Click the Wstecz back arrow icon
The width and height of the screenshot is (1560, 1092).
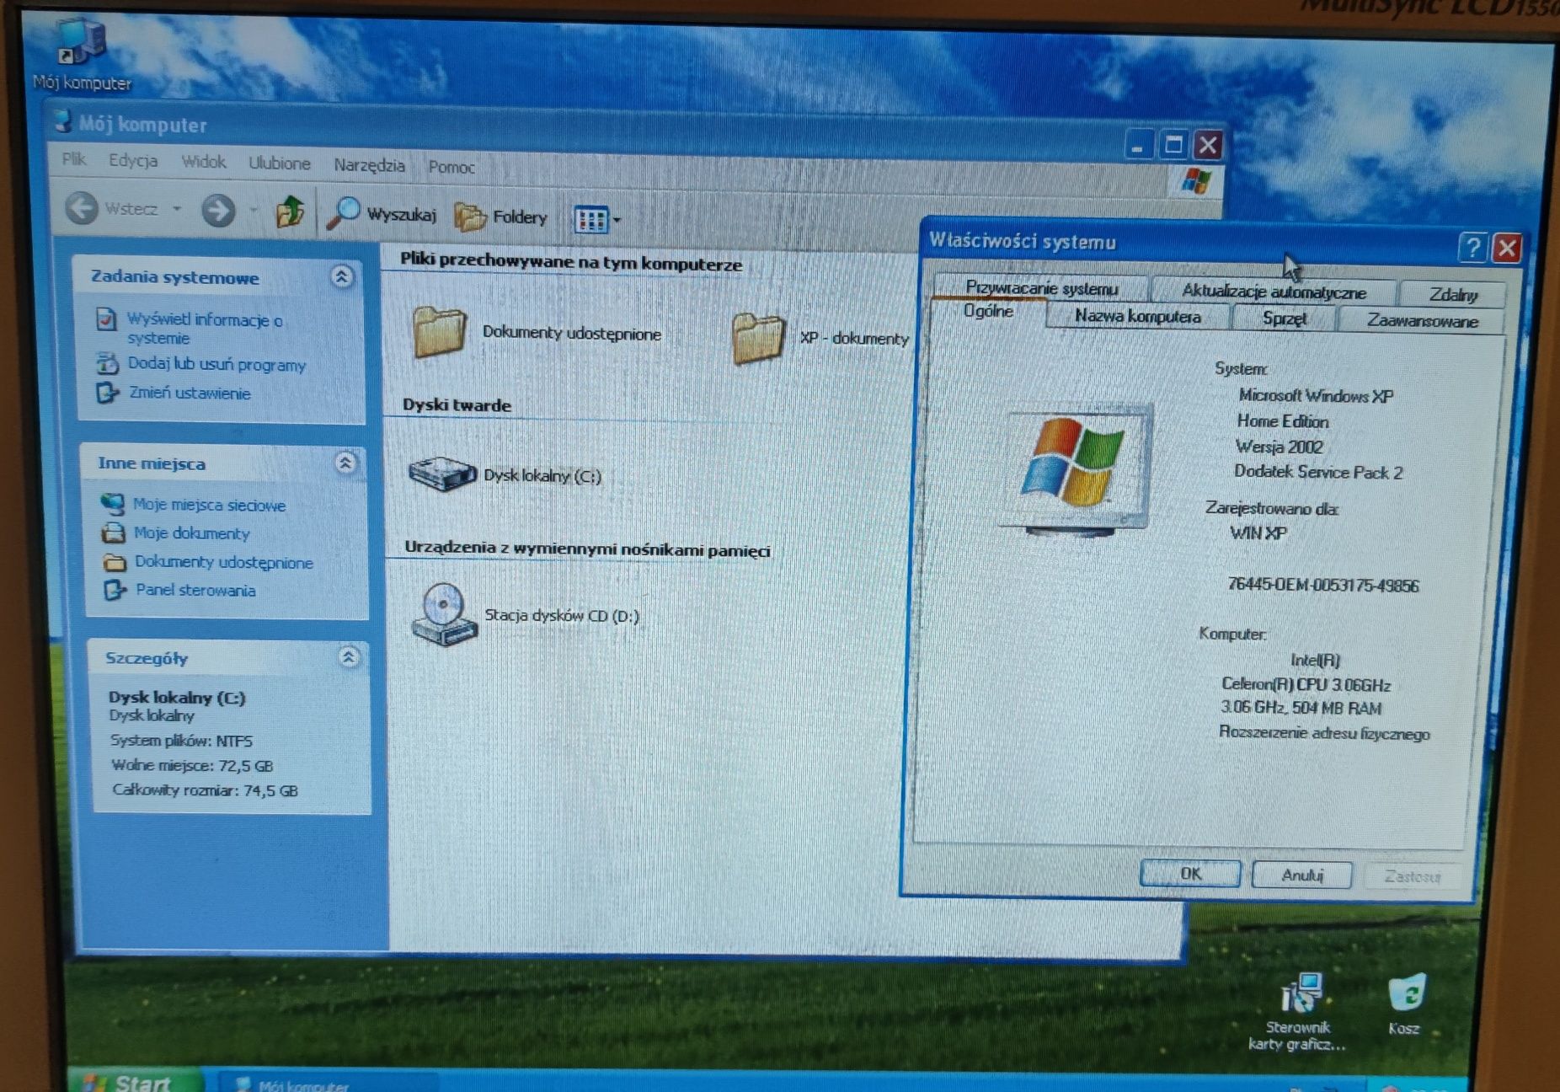coord(82,208)
